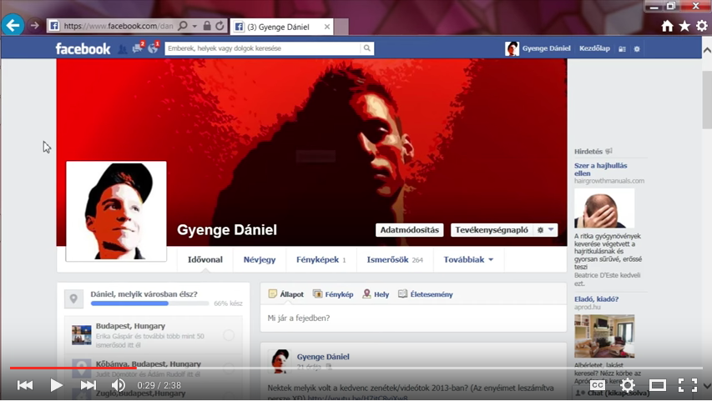Image resolution: width=712 pixels, height=401 pixels.
Task: Toggle closed captions CC button
Action: 598,385
